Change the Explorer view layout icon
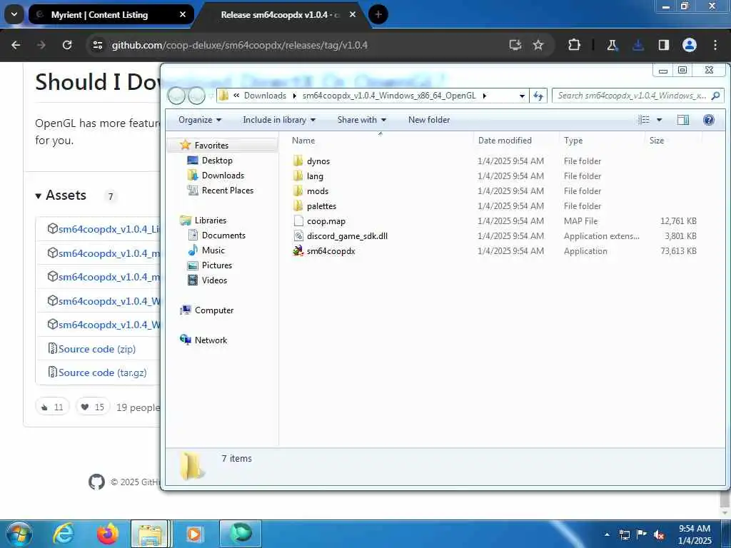 coord(644,120)
